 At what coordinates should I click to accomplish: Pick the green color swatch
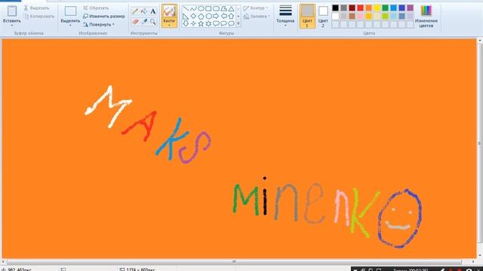click(386, 8)
